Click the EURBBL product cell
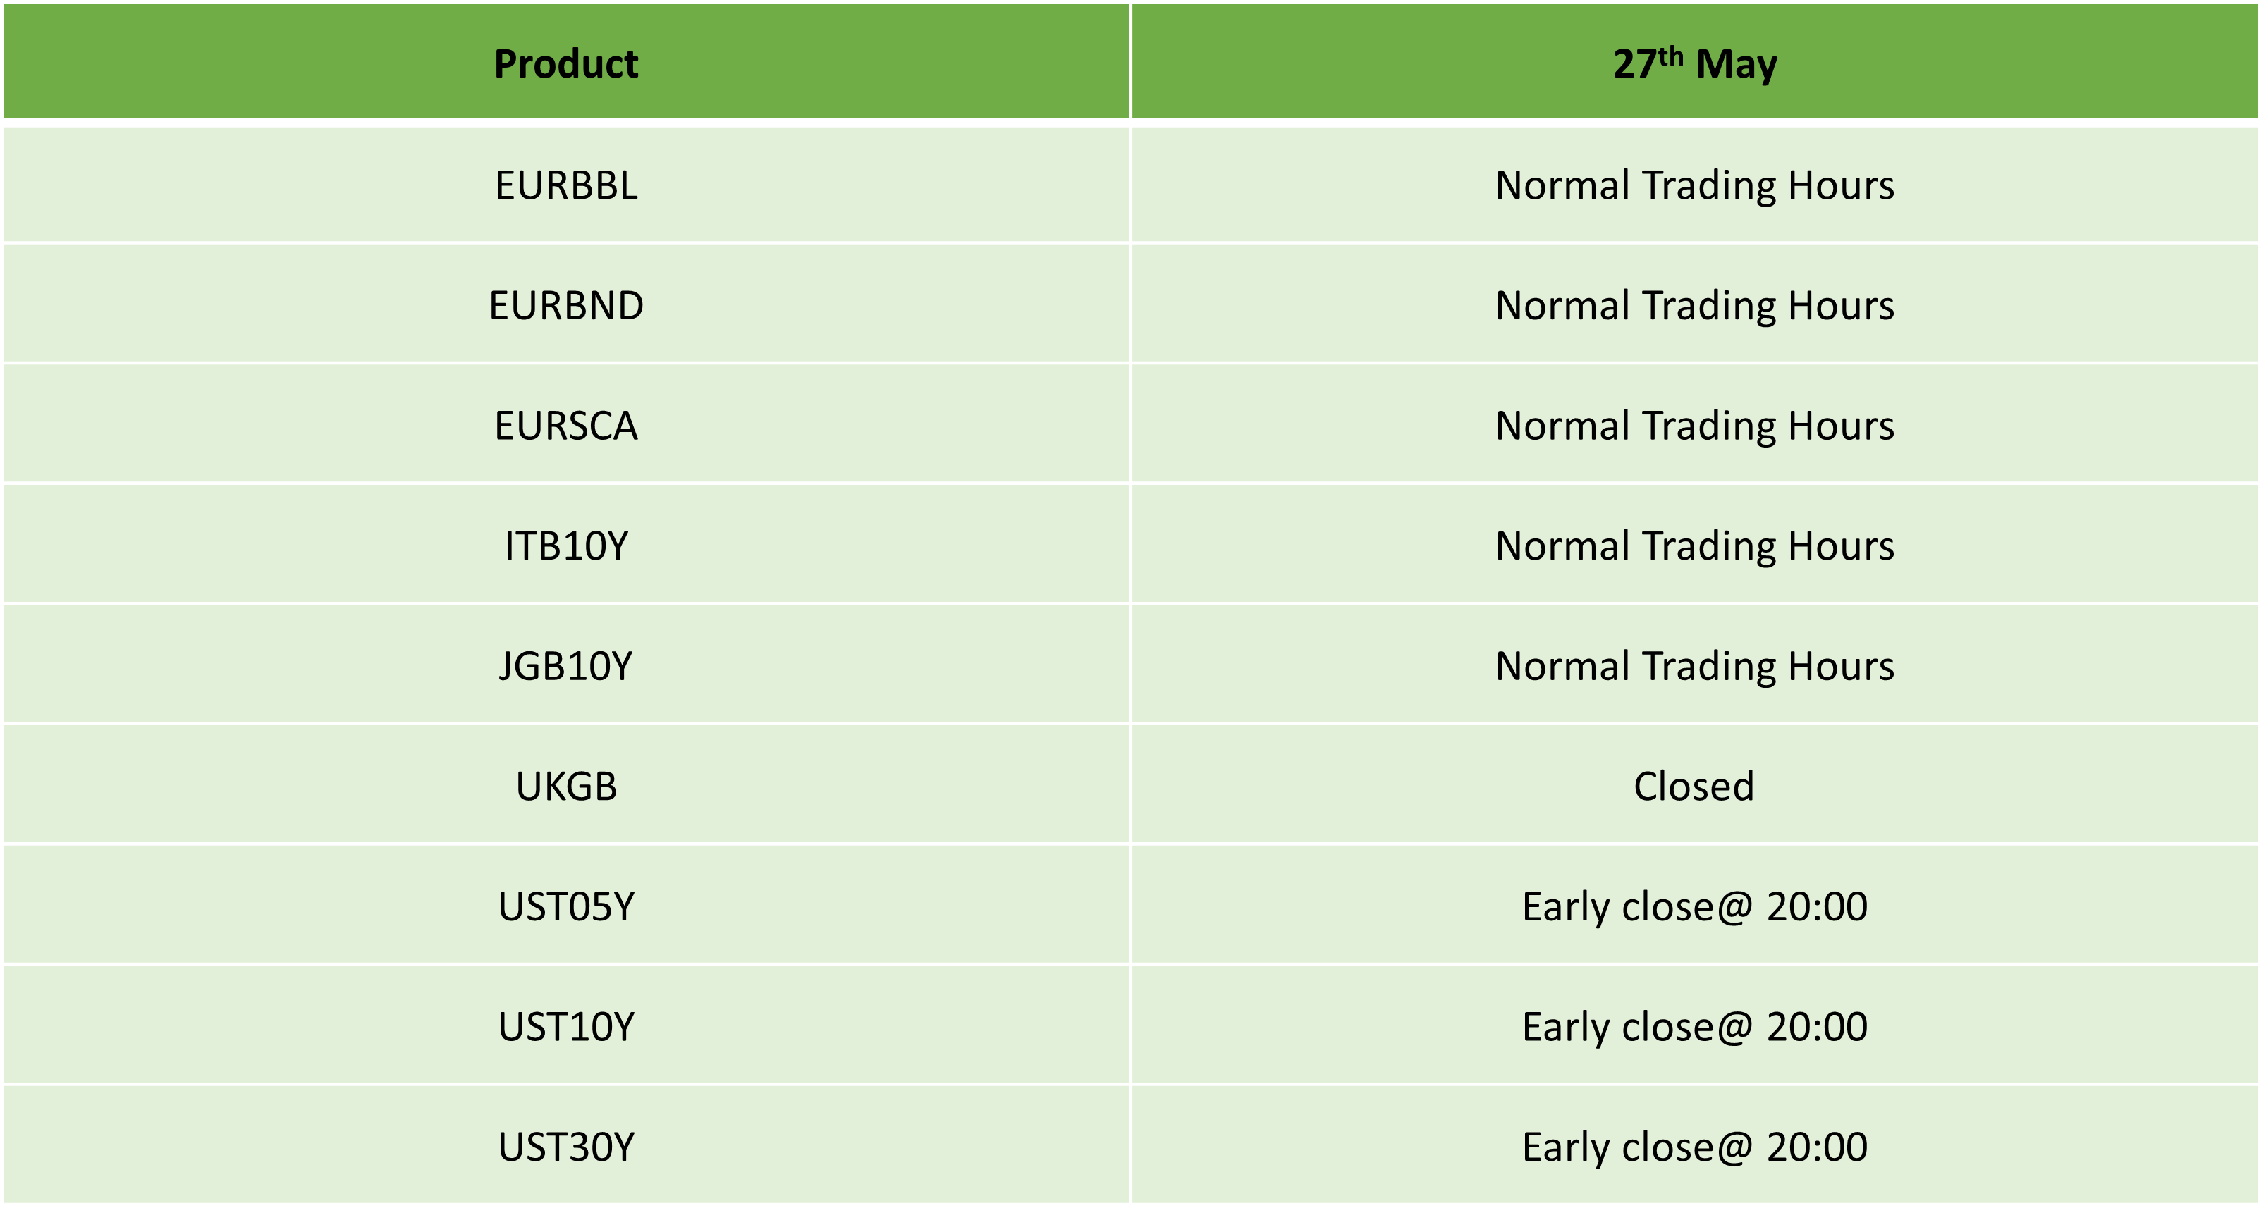This screenshot has width=2266, height=1208. click(x=567, y=185)
